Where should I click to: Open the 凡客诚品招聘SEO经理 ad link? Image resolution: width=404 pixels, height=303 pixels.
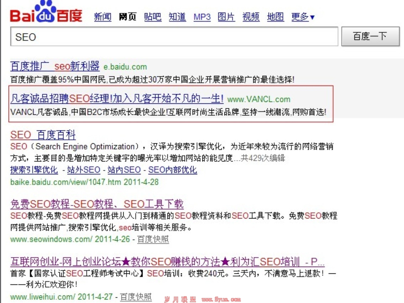[117, 98]
